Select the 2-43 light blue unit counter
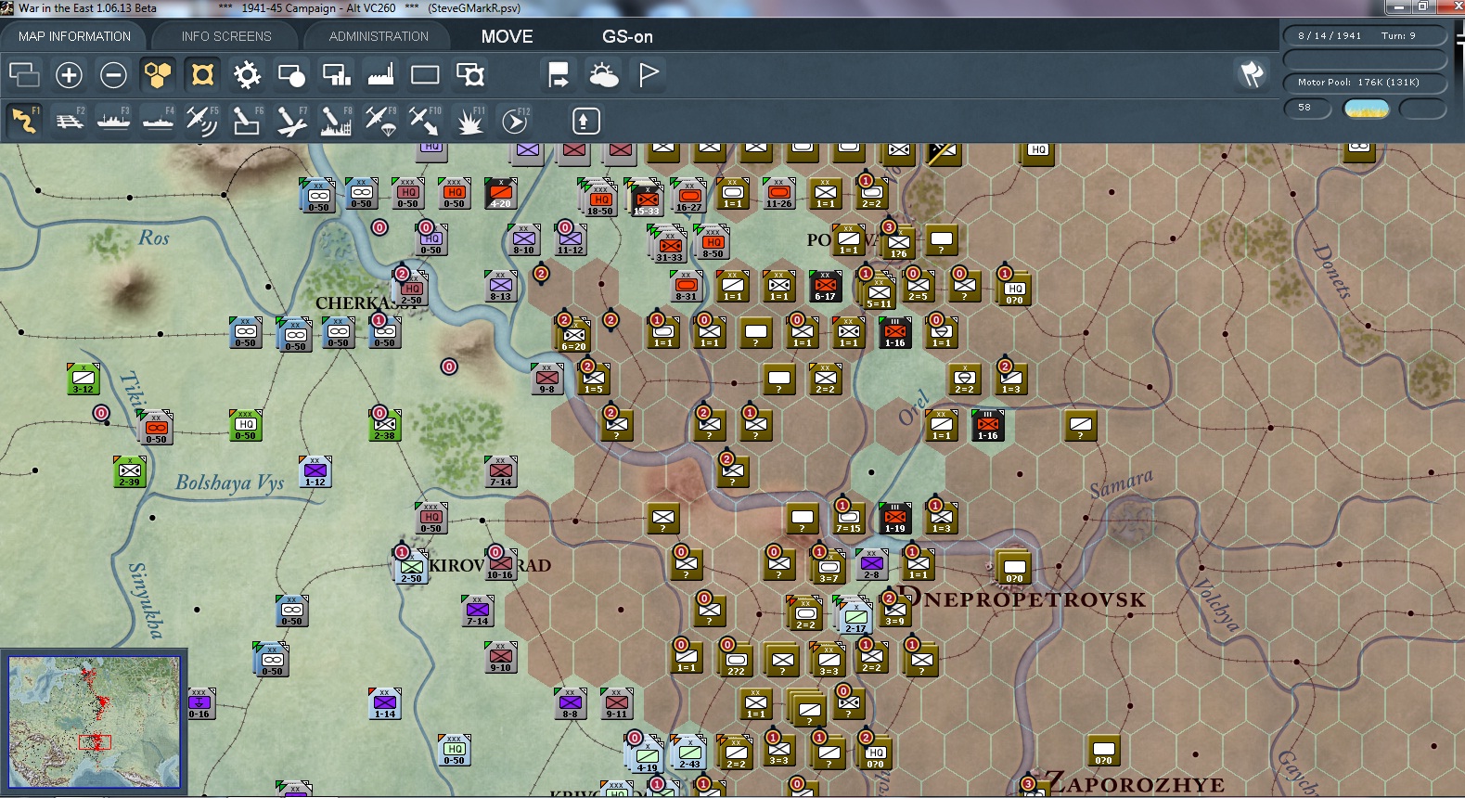Viewport: 1465px width, 798px height. click(x=688, y=753)
